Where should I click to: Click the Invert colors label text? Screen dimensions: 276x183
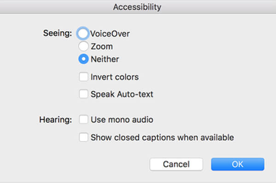pos(115,77)
